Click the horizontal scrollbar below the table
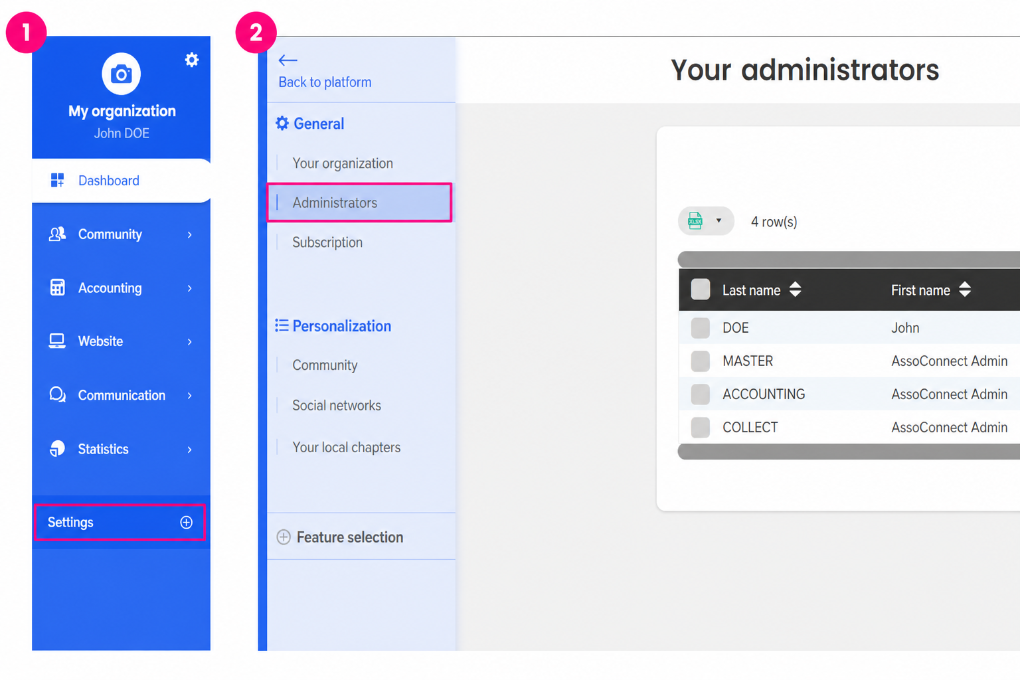The width and height of the screenshot is (1020, 680). pyautogui.click(x=849, y=452)
